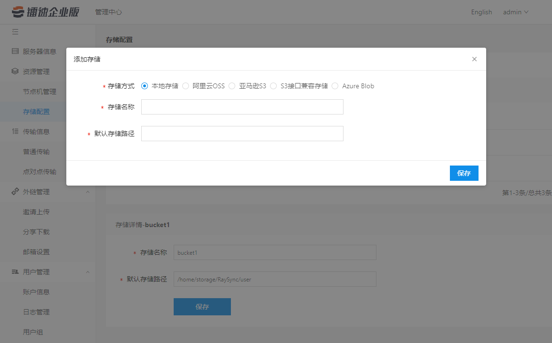Close the 添加存储 dialog
Image resolution: width=552 pixels, height=343 pixels.
click(x=474, y=59)
